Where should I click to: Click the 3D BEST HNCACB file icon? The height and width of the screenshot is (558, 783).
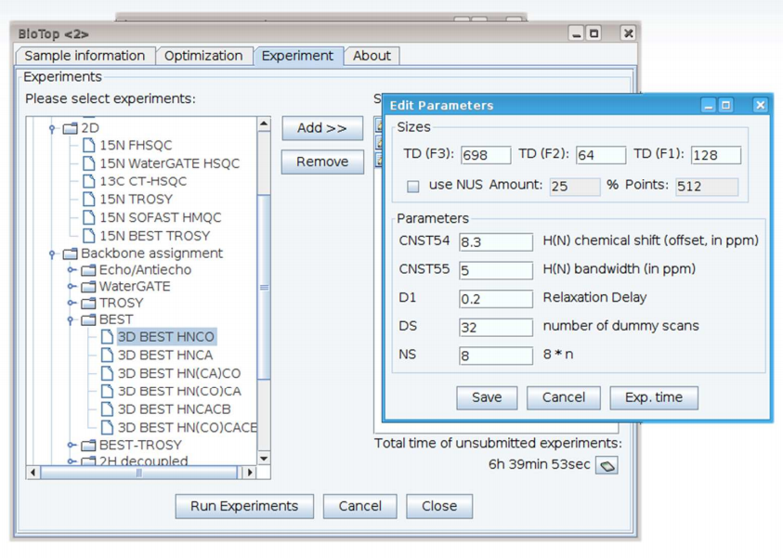(107, 409)
